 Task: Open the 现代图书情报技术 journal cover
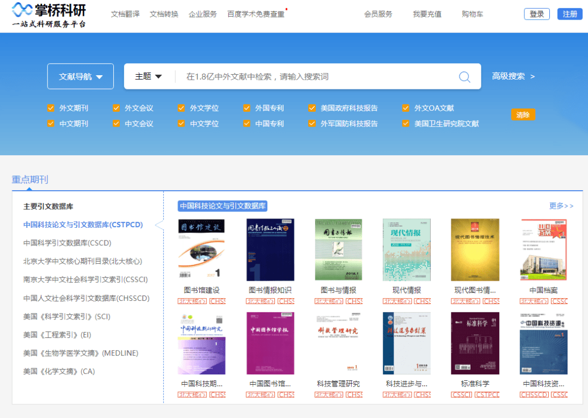[475, 250]
